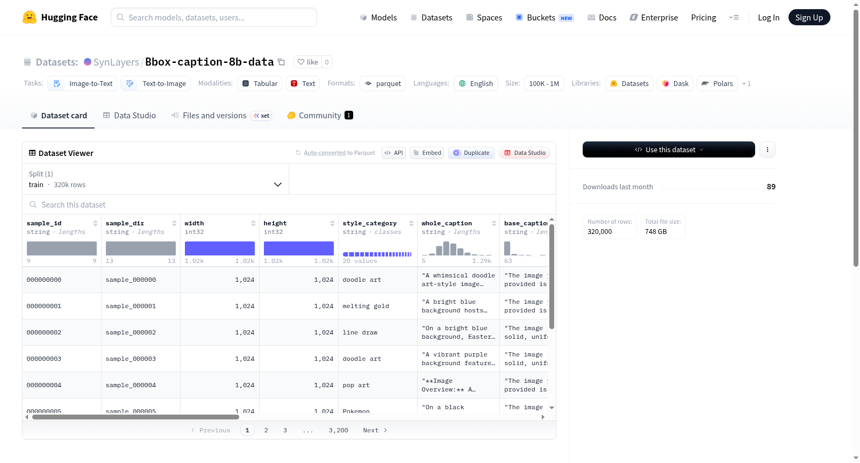Select the Polars library tag
Viewport: 860px width, 463px height.
coord(717,83)
